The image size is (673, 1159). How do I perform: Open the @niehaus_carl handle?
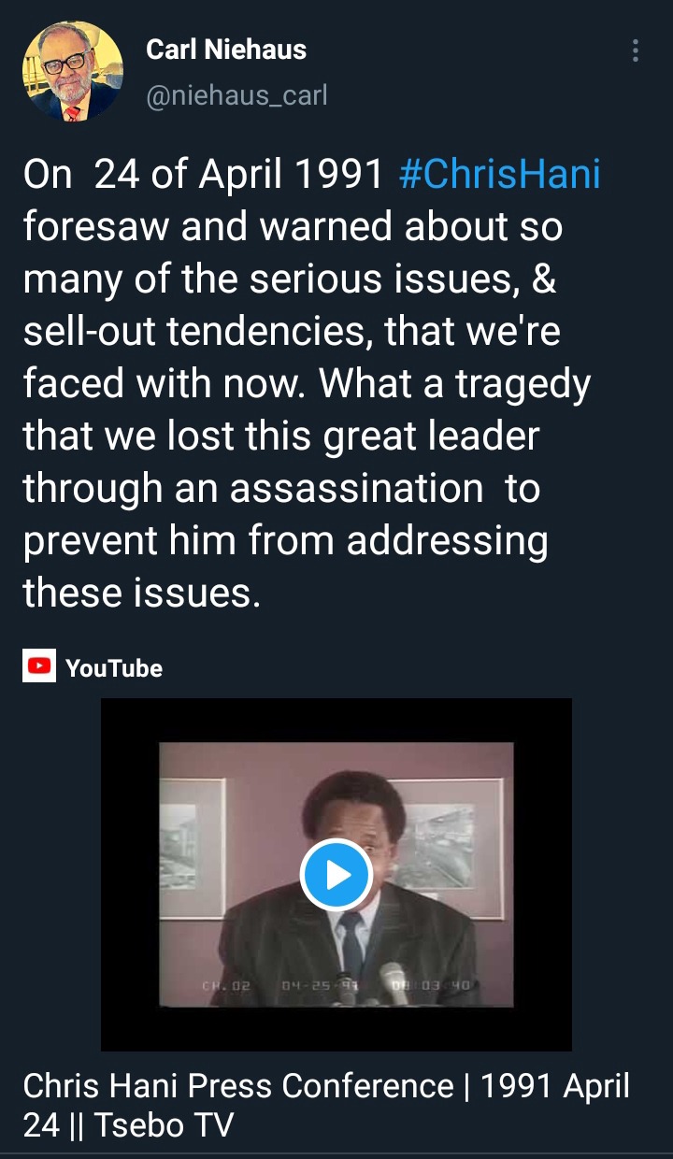236,95
